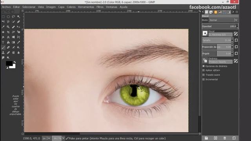Toggle Opciones de dinámica expander
Viewport: 251px width, 141px height.
point(204,66)
